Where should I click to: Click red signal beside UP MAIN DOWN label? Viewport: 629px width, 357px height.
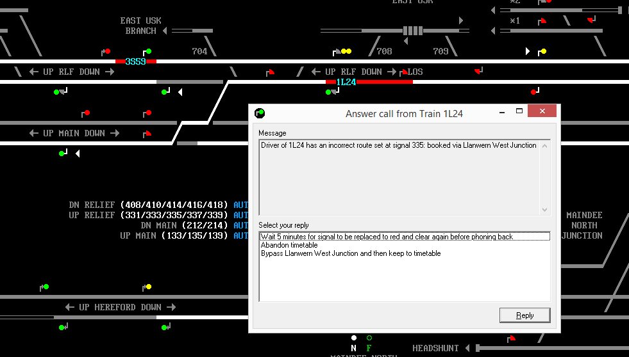tap(147, 134)
